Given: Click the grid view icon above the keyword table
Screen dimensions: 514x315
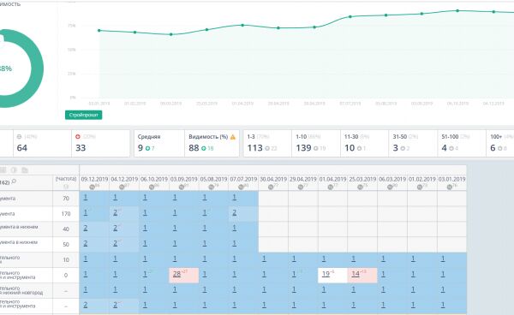Looking at the screenshot, I should (x=3, y=170).
